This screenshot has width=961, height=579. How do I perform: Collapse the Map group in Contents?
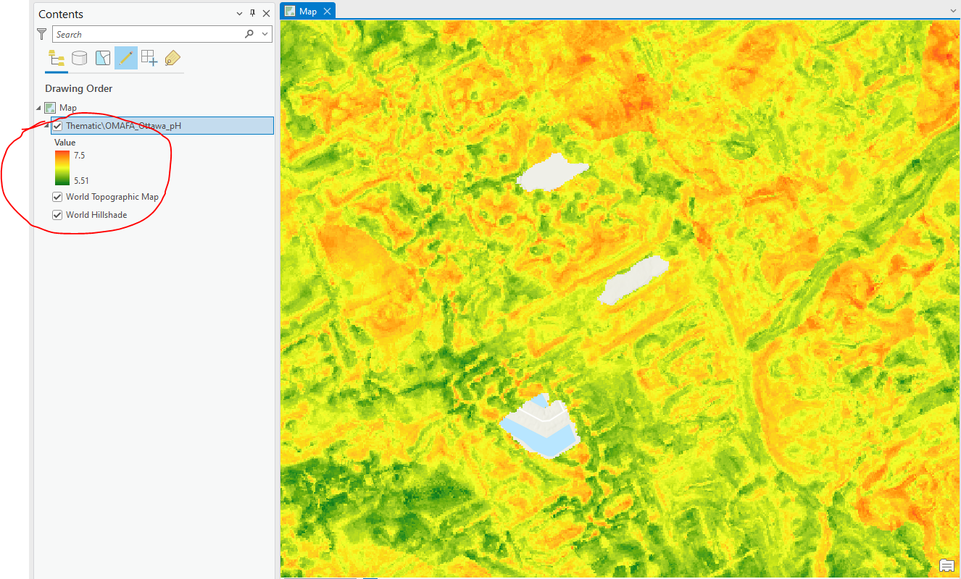[x=38, y=107]
